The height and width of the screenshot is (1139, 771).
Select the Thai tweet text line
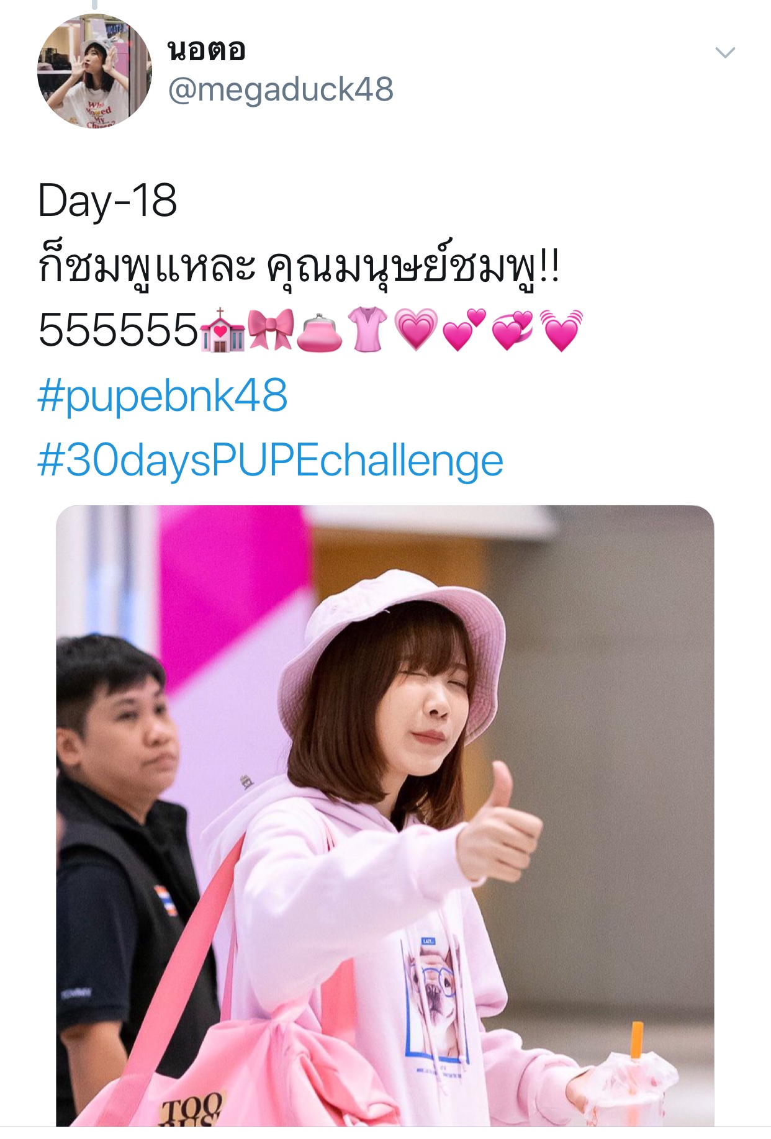[299, 266]
